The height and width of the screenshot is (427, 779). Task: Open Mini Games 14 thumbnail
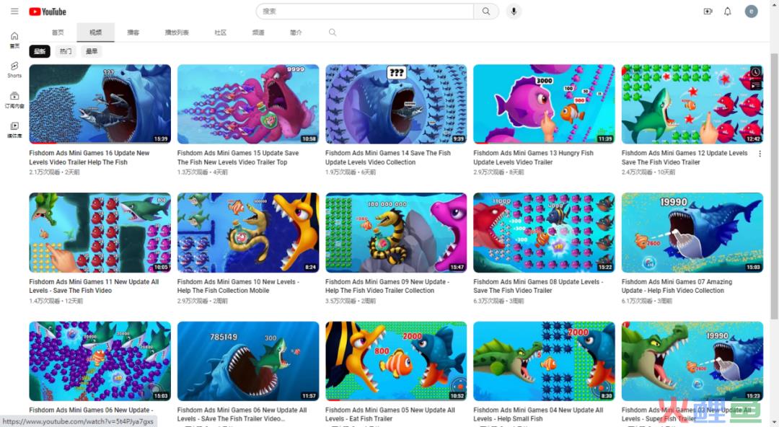pyautogui.click(x=396, y=104)
